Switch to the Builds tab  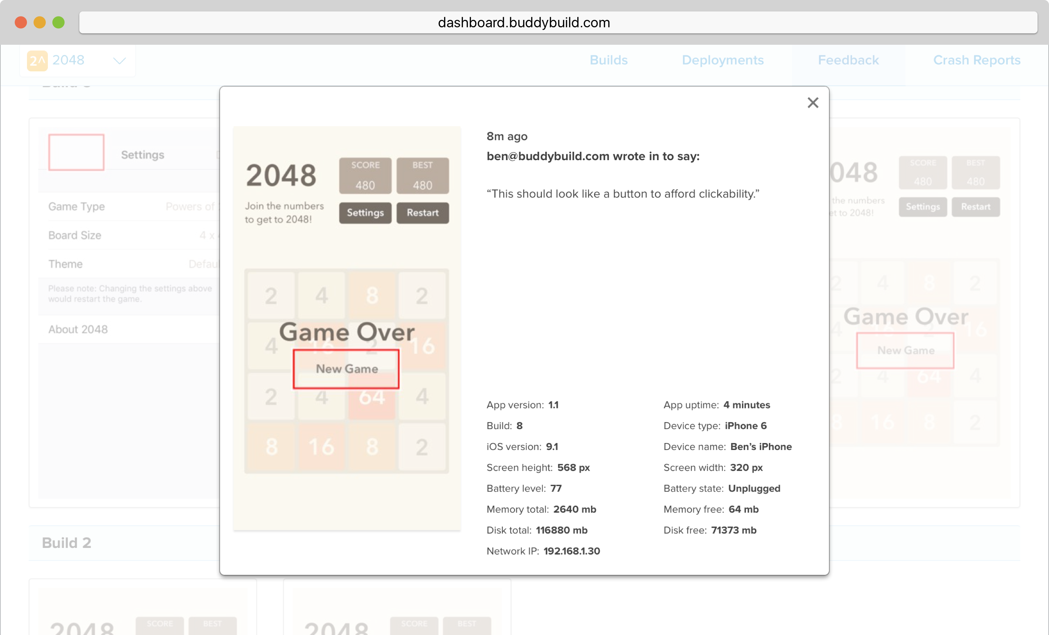pyautogui.click(x=608, y=60)
